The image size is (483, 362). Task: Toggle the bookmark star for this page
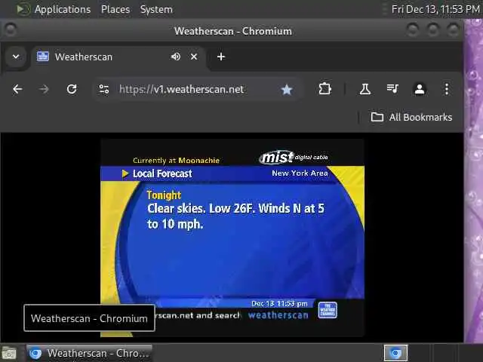[287, 90]
